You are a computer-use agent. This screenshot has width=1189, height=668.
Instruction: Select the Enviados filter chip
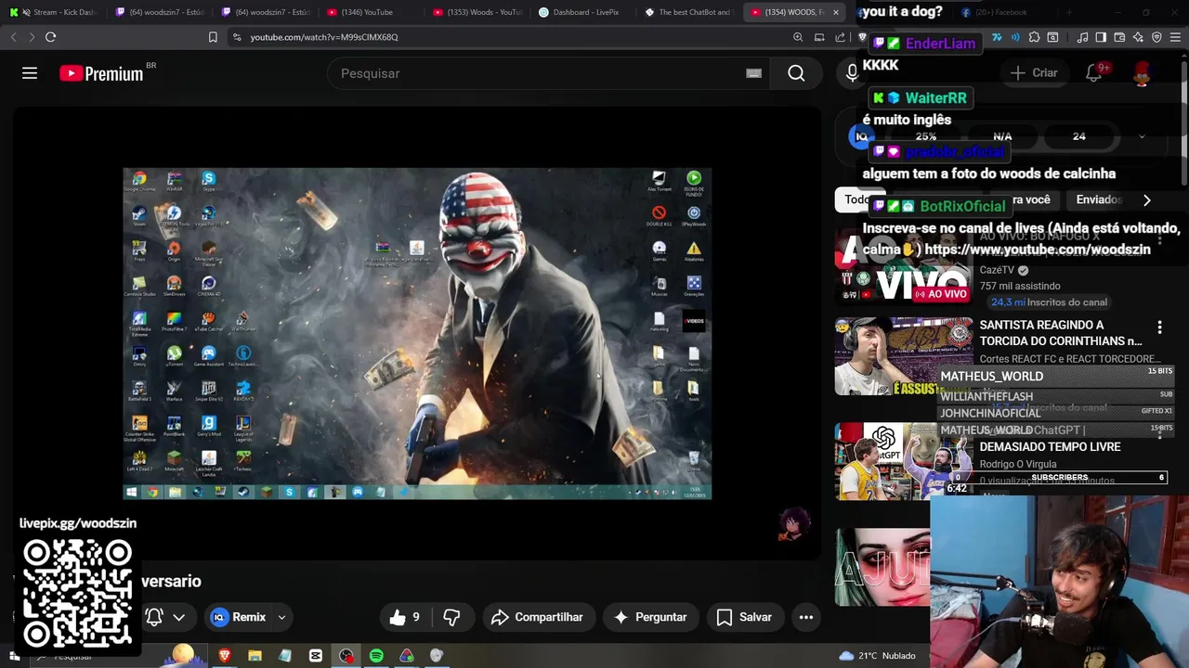pyautogui.click(x=1099, y=199)
